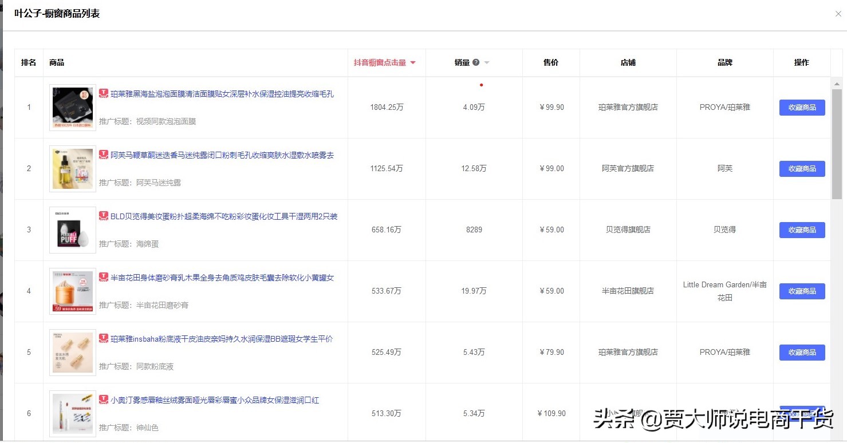
Task: Open link 珀莱雅黑海盐泡泡面膜清洁面膜贴
Action: [222, 94]
